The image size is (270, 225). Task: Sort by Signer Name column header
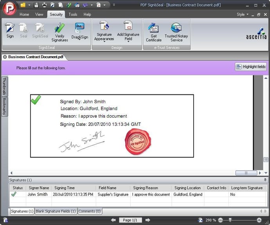[39, 188]
